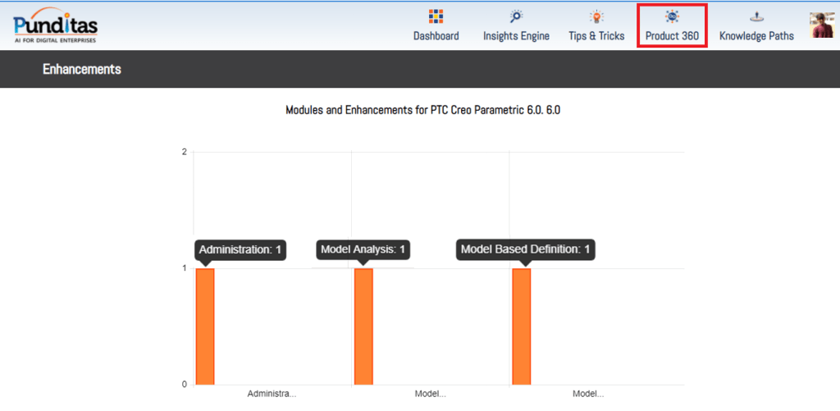Click the 'Model Analysis: 1' tooltip
Viewport: 840px width, 411px height.
(363, 249)
